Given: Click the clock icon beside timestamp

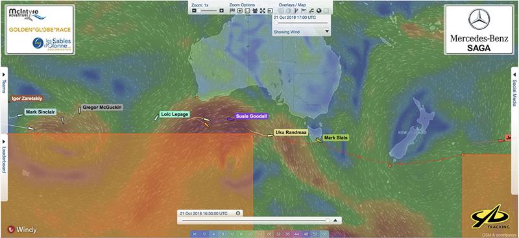Looking at the screenshot, I should (238, 213).
